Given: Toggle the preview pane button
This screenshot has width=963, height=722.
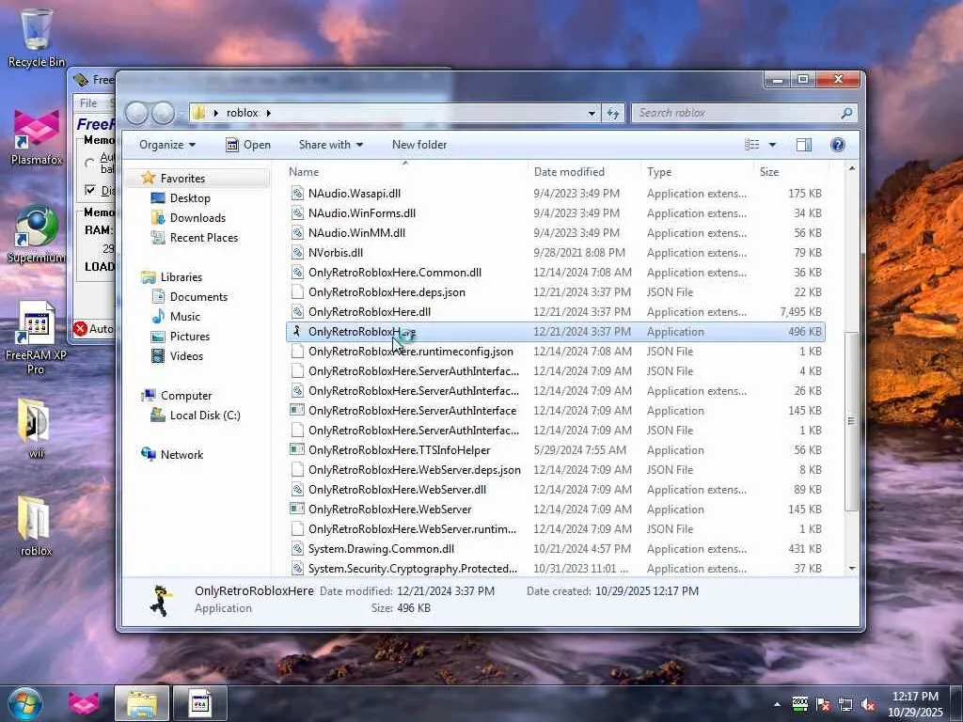Looking at the screenshot, I should [x=803, y=145].
